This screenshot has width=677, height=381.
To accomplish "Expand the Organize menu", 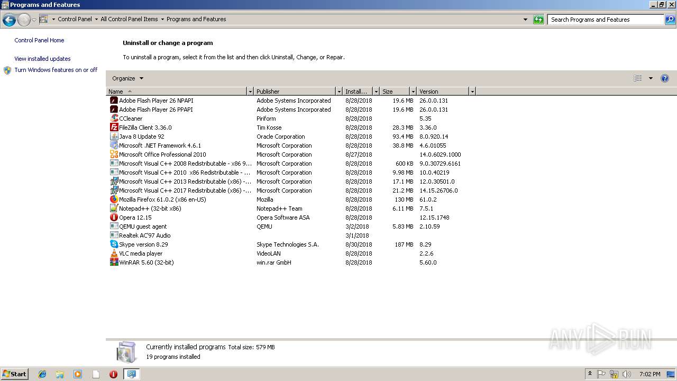I will click(x=127, y=78).
